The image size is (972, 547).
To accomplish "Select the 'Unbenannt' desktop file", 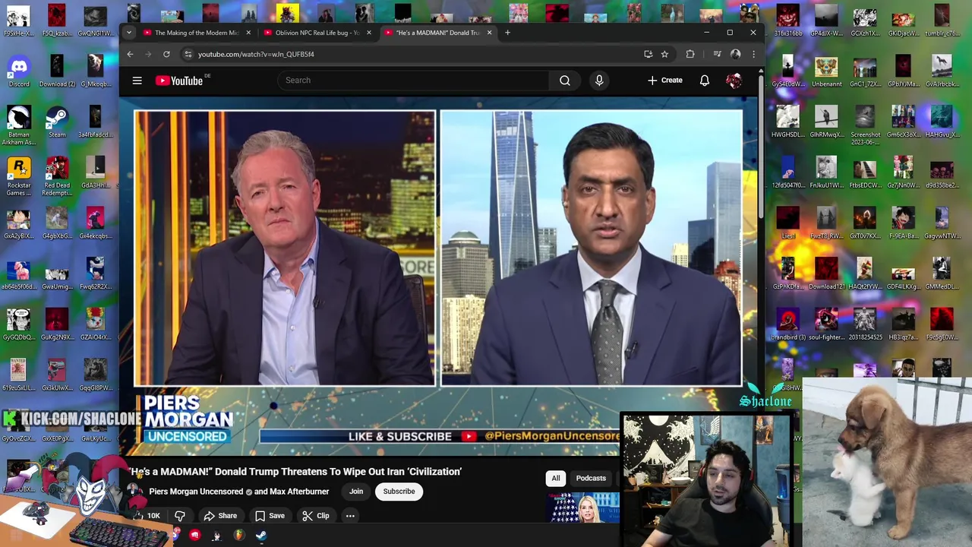I will pos(826,72).
